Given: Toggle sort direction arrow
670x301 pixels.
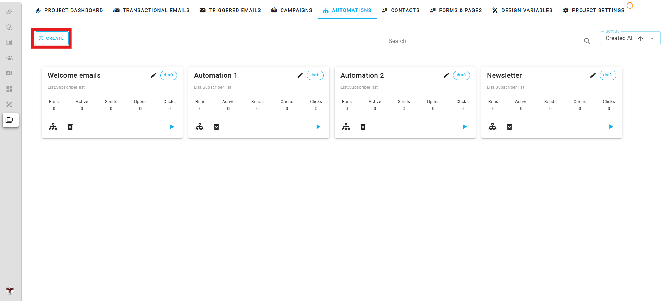Looking at the screenshot, I should coord(640,38).
